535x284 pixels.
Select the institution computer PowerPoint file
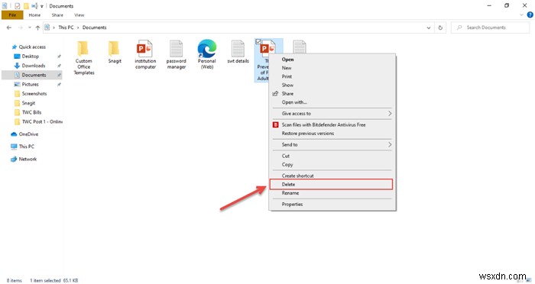point(145,54)
